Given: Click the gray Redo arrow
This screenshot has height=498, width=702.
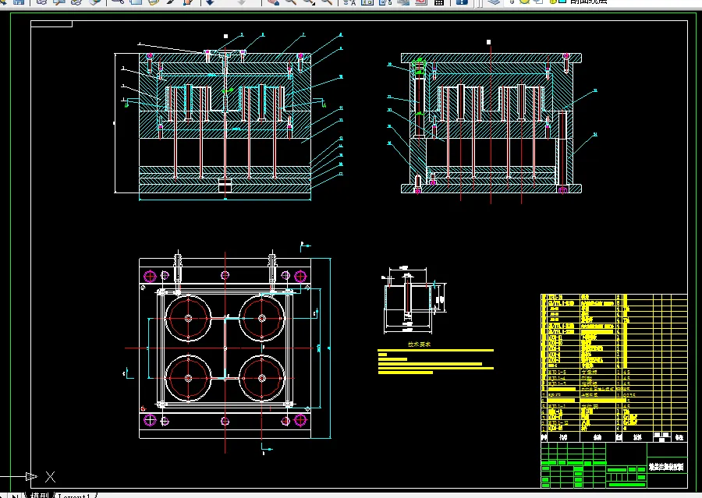Looking at the screenshot, I should pyautogui.click(x=241, y=2).
